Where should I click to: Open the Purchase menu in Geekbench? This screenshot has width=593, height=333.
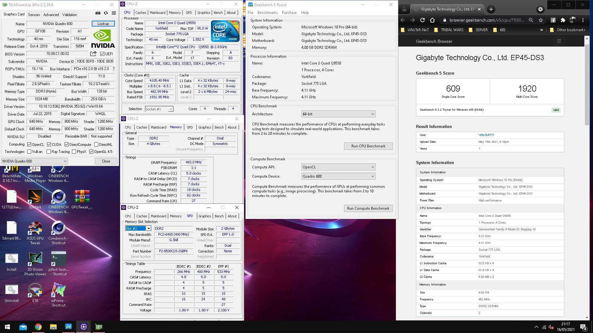[289, 13]
